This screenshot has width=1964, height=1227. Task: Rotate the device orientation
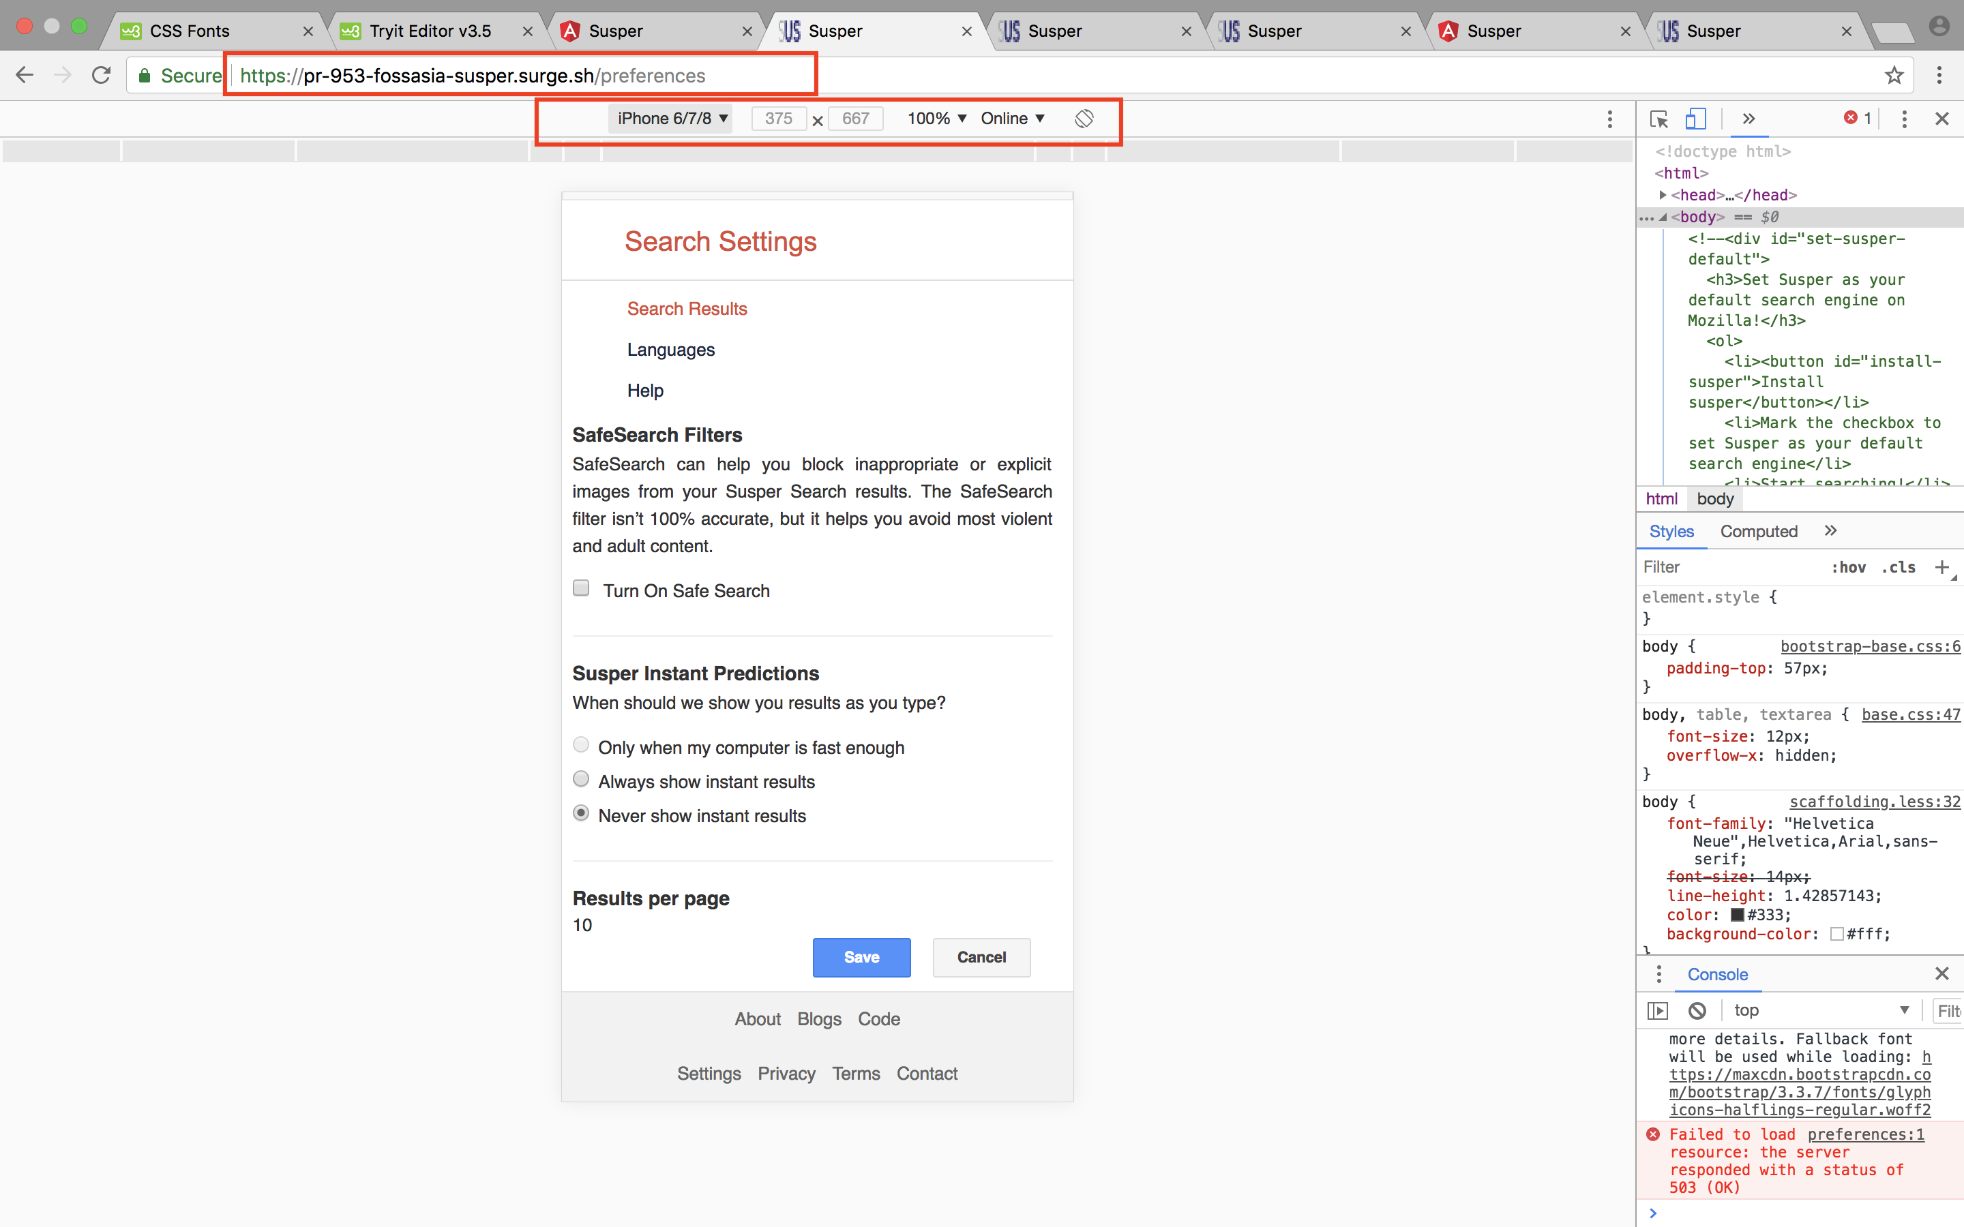pos(1084,119)
